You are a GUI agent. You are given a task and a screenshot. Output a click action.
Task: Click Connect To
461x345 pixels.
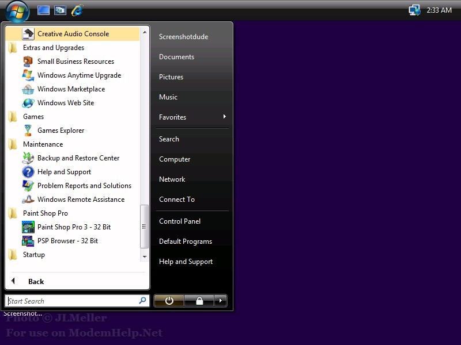(177, 200)
